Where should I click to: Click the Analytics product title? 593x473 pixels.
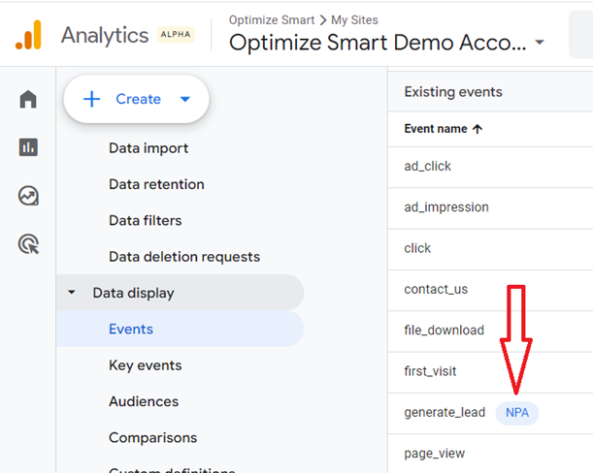(105, 36)
